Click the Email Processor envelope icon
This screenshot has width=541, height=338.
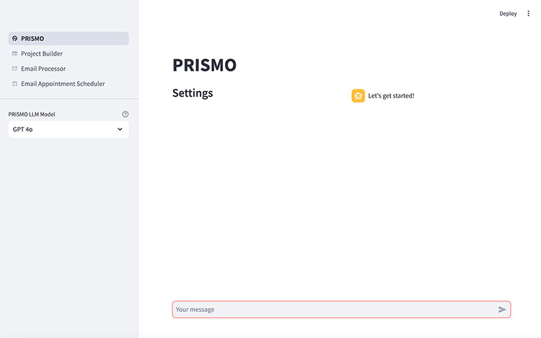tap(15, 69)
